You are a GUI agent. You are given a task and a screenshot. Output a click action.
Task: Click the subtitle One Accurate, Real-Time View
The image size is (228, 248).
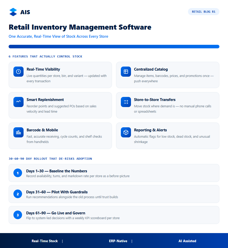pyautogui.click(x=59, y=36)
